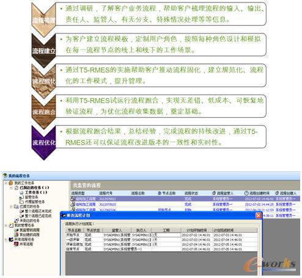Click the 监管任务 icon in tree
302x278 pixels.
tap(21, 197)
